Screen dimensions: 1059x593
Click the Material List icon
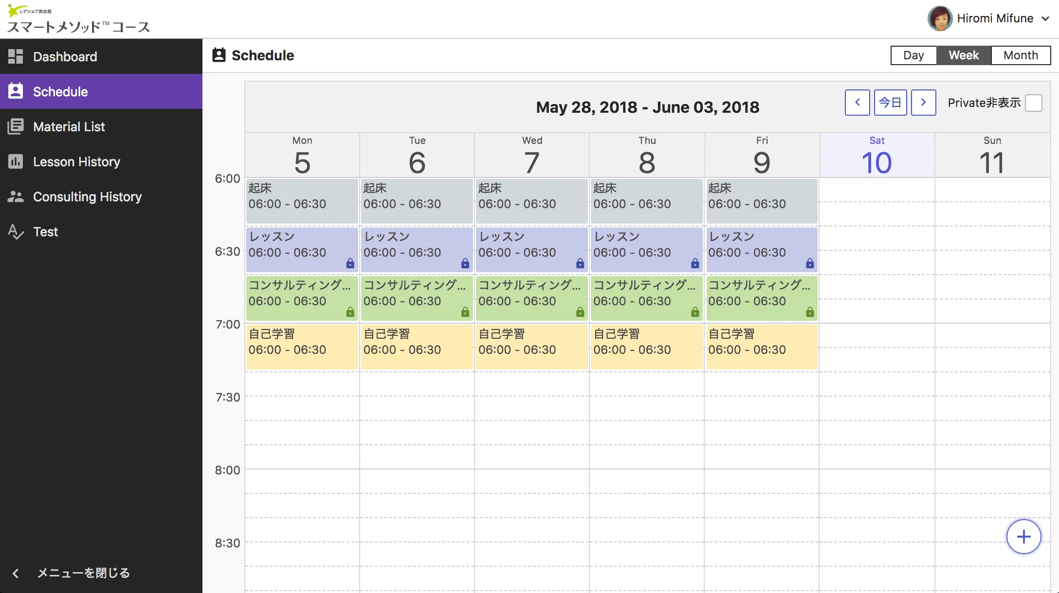point(16,126)
